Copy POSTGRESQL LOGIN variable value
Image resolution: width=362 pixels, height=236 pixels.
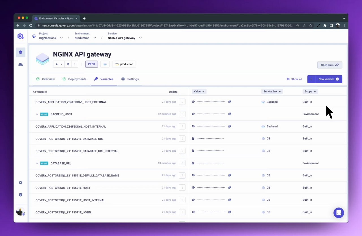(x=230, y=212)
